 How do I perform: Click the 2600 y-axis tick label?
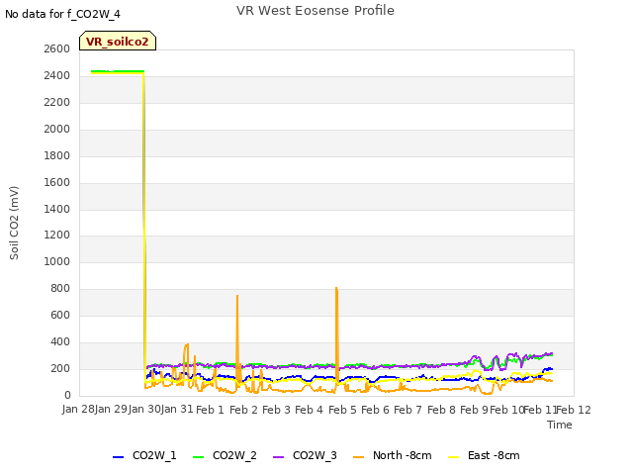click(x=57, y=48)
